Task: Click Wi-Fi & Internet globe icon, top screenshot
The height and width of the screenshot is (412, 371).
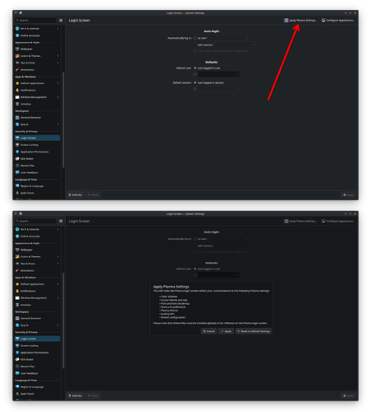Action: pos(17,29)
